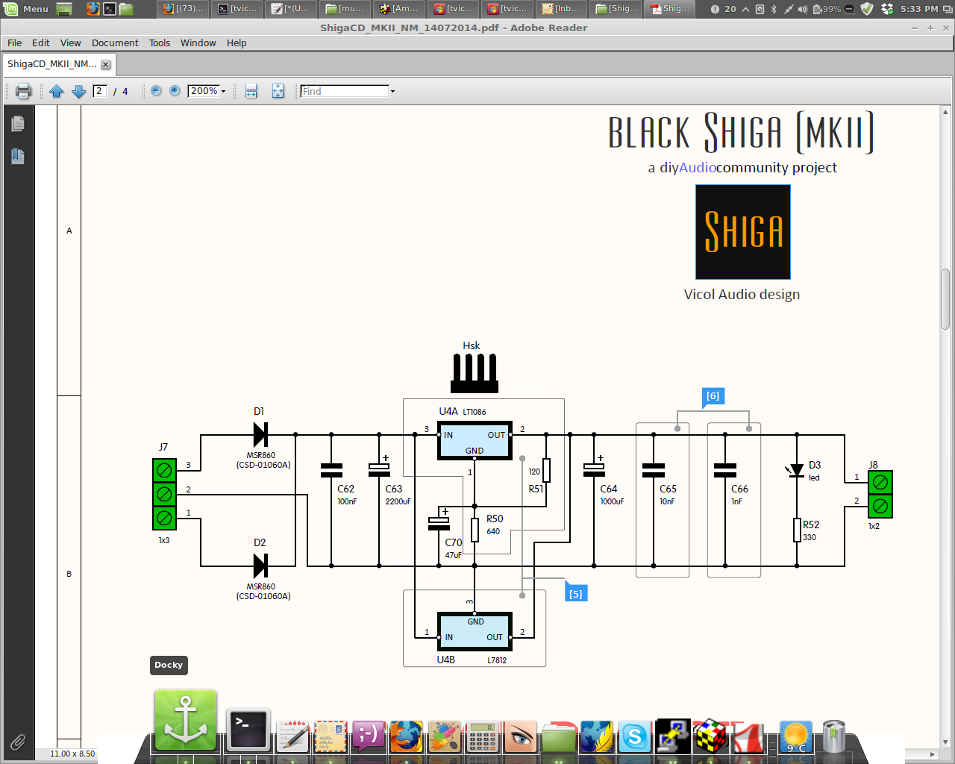Image resolution: width=955 pixels, height=764 pixels.
Task: Switch to the [Inb... taskbar window
Action: [x=561, y=9]
